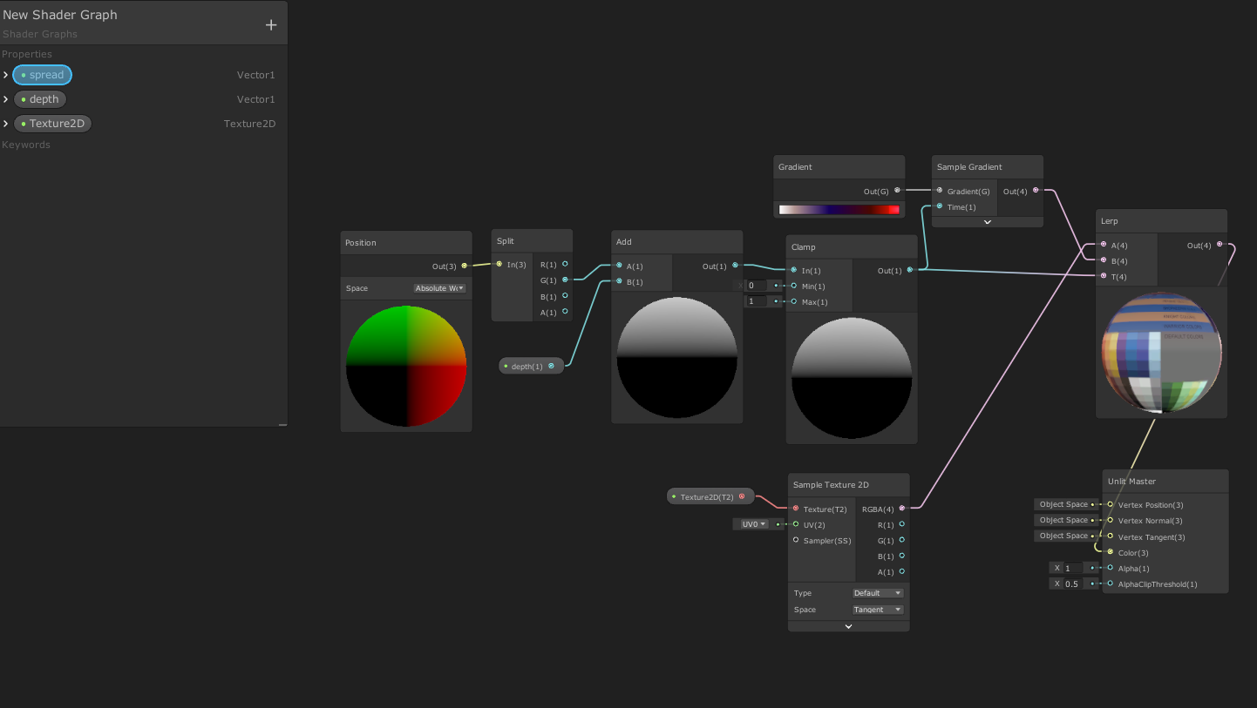
Task: Open the Space dropdown on the Position node
Action: pos(439,287)
